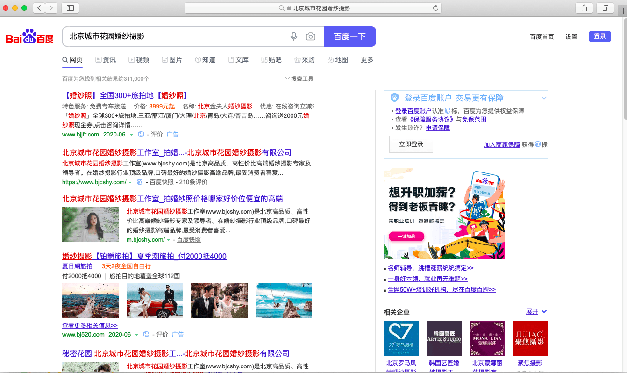This screenshot has height=373, width=627.
Task: Open 一身好本领,就业再无难题>> link
Action: click(x=427, y=279)
